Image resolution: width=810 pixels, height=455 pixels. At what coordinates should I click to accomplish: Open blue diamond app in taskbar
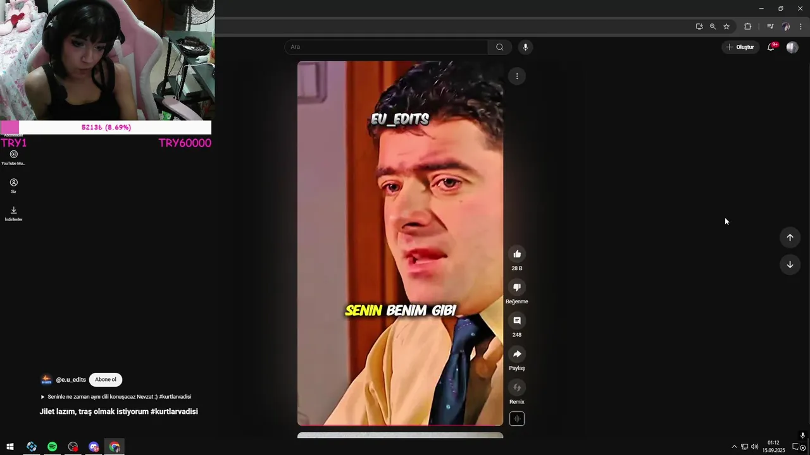click(31, 447)
